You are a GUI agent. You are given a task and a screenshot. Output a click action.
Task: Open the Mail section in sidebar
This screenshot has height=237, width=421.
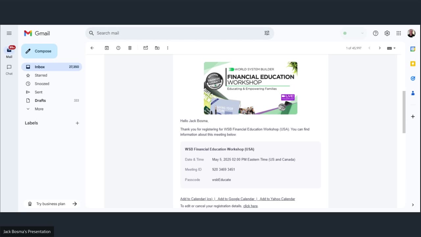point(9,52)
